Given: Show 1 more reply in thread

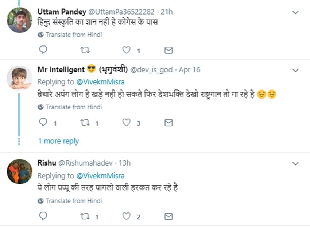Looking at the screenshot, I should 58,141.
